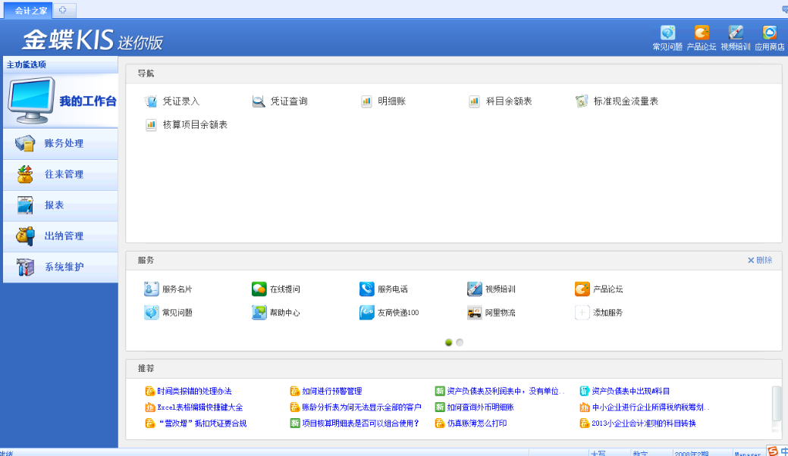788x456 pixels.
Task: Switch to the 会计之家 tab
Action: (27, 10)
